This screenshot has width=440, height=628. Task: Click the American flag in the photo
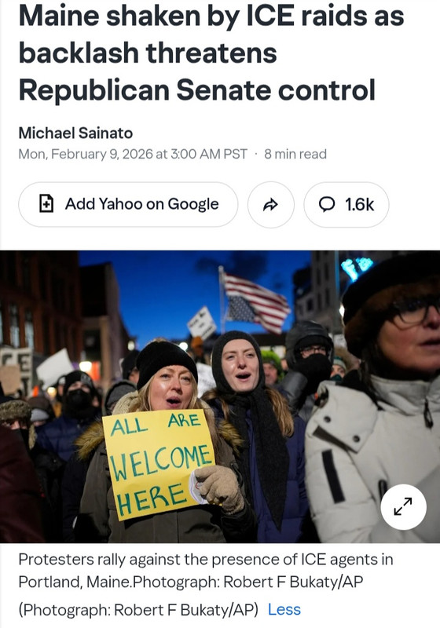coord(255,301)
